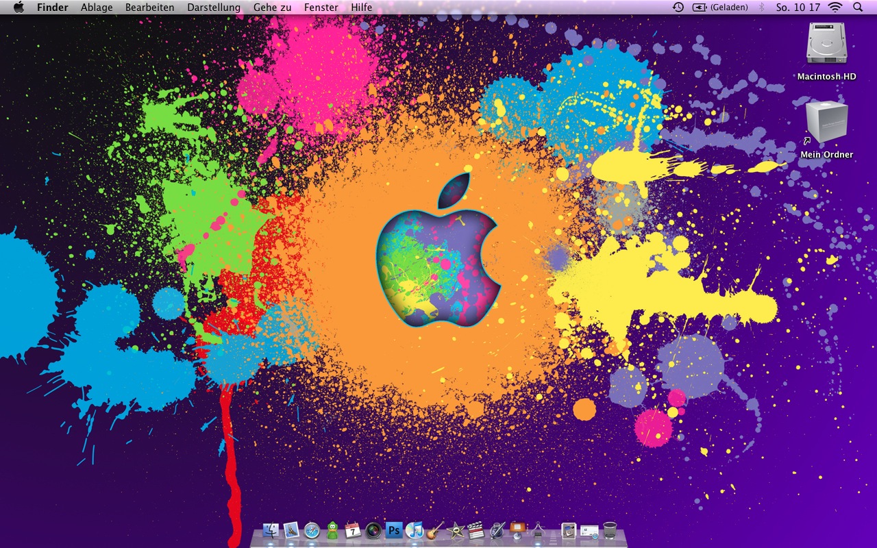Image resolution: width=877 pixels, height=548 pixels.
Task: Launch the ink pen app icon in Dock
Action: click(497, 530)
